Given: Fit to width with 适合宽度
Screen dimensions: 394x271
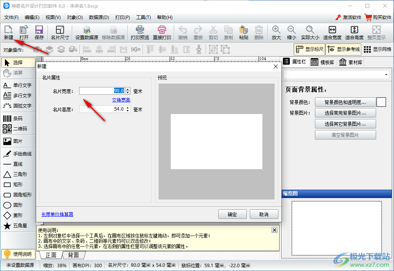Looking at the screenshot, I should tap(332, 33).
